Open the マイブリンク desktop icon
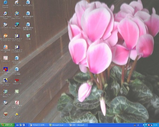 tap(17, 4)
